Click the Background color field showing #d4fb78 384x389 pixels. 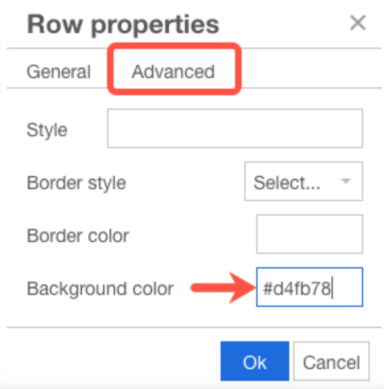coord(310,287)
